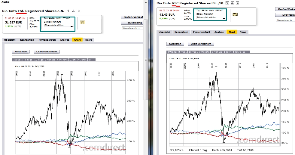Expand 'Übernehmen in ...' dropdown in Ltd. panel

[133, 28]
